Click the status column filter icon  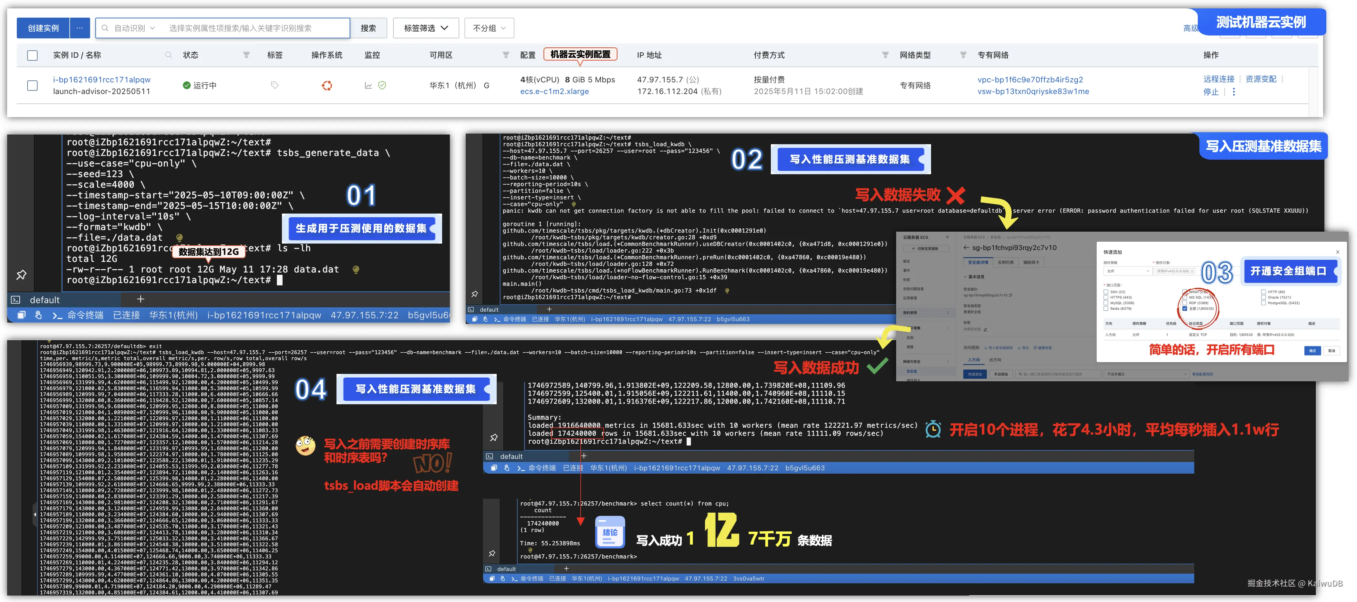click(246, 55)
